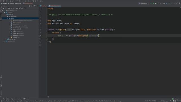Switch to the PostFactory.php editor tab
Viewport: 181px width, 102px height.
point(54,6)
